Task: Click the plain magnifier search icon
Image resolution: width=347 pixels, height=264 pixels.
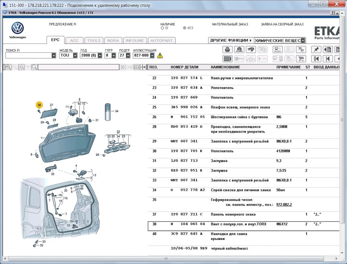Action: (x=34, y=67)
